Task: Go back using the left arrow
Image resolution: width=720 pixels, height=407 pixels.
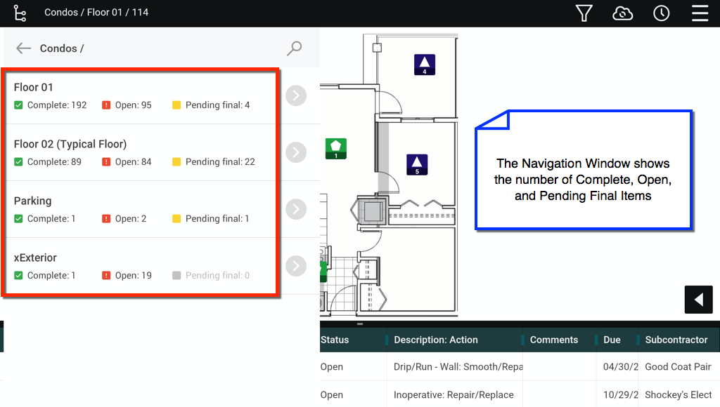Action: pos(24,48)
